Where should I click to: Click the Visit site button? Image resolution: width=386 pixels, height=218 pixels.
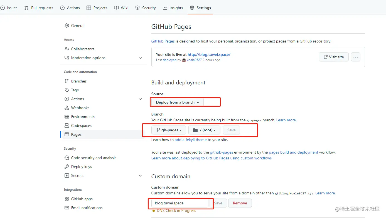(x=334, y=57)
